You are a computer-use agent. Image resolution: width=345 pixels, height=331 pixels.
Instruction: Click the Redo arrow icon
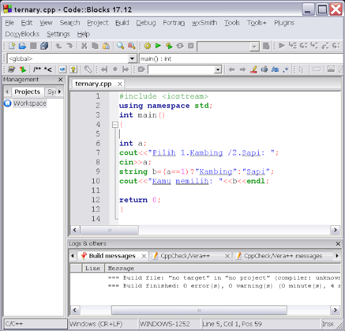(x=70, y=46)
